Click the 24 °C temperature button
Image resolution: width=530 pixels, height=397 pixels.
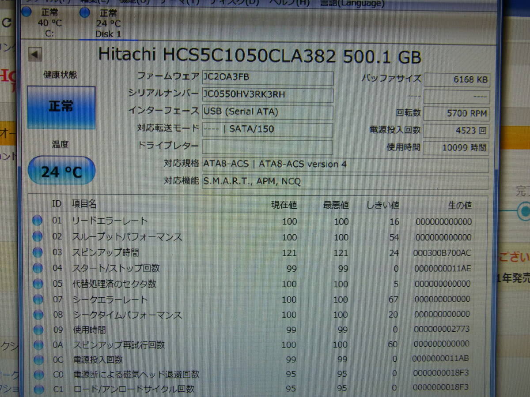pos(62,171)
